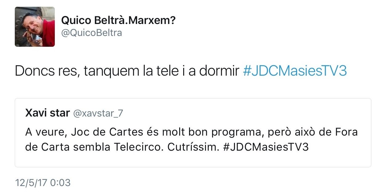Screen dimensions: 379x194
Task: Open Quico Beltrà's profile picture
Action: pyautogui.click(x=35, y=27)
